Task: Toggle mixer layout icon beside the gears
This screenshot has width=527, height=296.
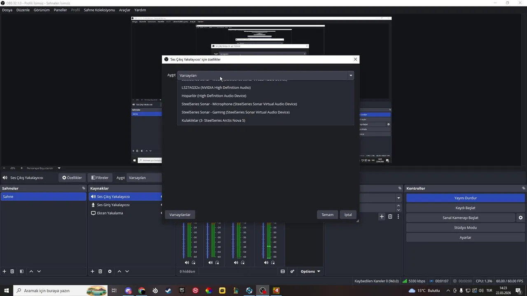Action: 283,271
